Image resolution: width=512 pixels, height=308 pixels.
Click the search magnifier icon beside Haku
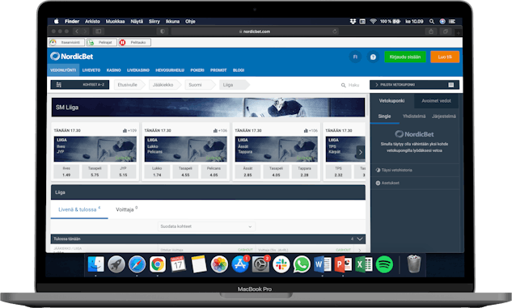pos(343,85)
